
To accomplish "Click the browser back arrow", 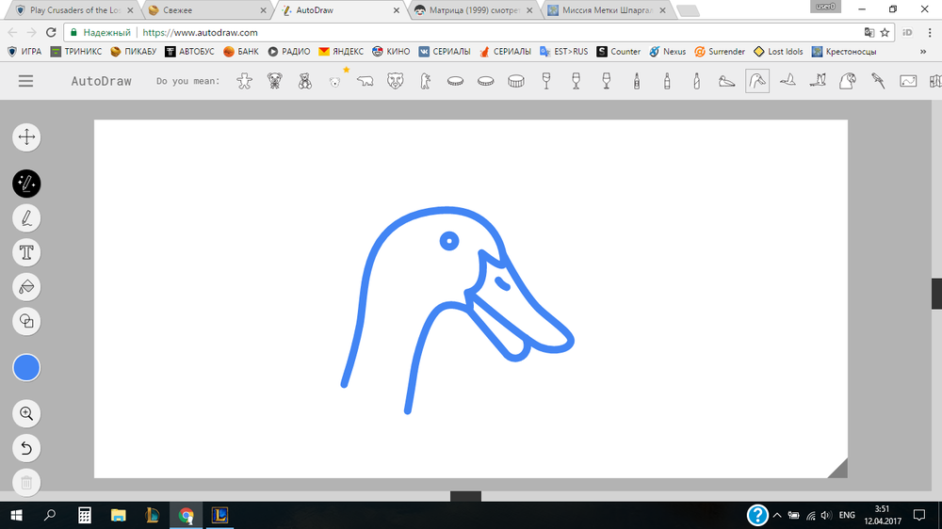I will (12, 32).
